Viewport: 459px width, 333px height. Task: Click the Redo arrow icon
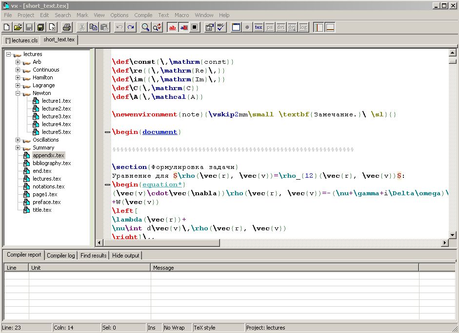tap(131, 27)
